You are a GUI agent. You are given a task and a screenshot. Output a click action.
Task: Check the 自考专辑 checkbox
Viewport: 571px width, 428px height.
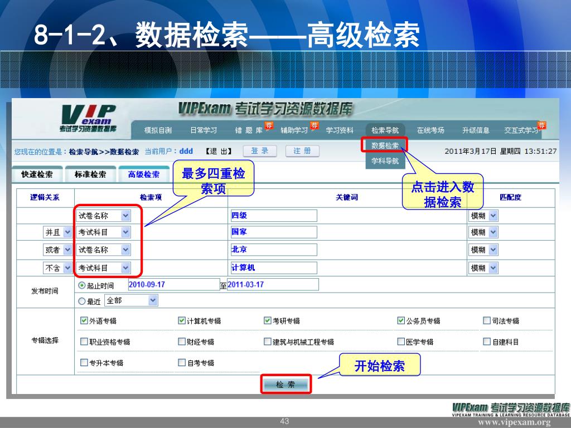tap(182, 362)
